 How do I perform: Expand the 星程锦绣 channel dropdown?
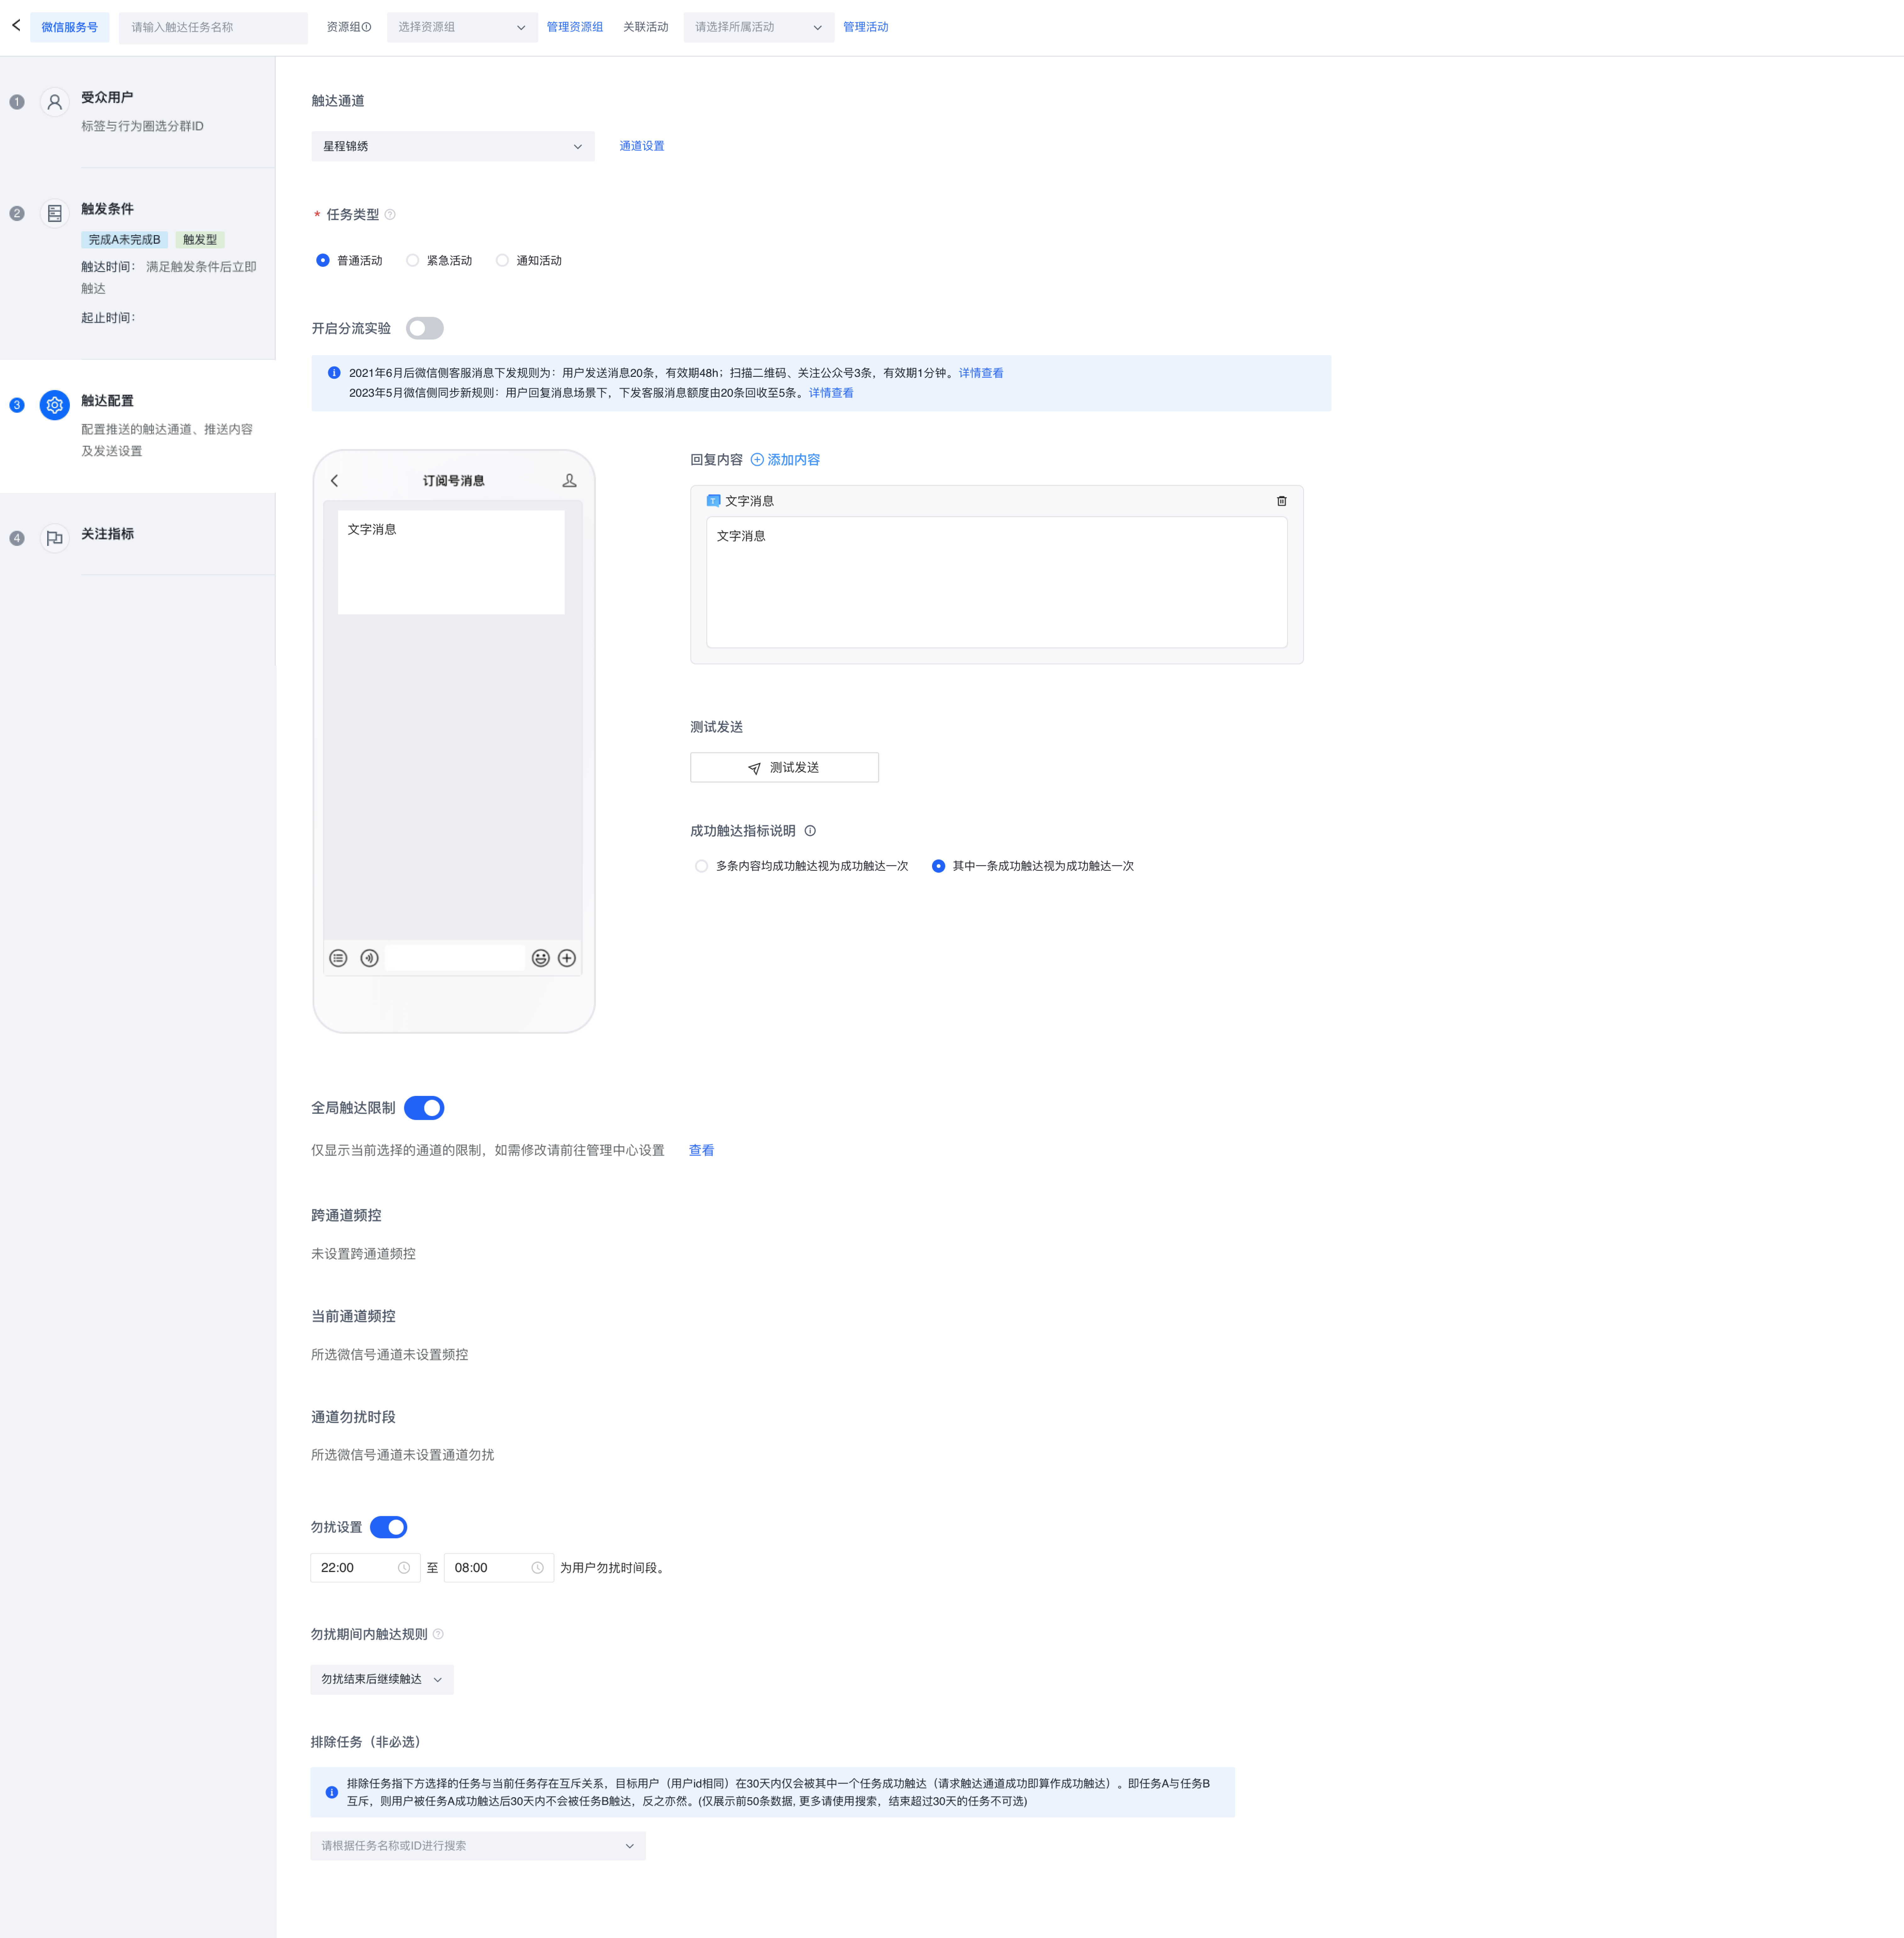(452, 146)
